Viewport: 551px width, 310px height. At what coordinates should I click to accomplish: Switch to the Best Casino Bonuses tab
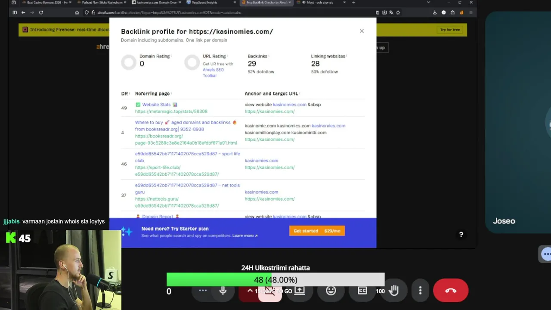46,3
